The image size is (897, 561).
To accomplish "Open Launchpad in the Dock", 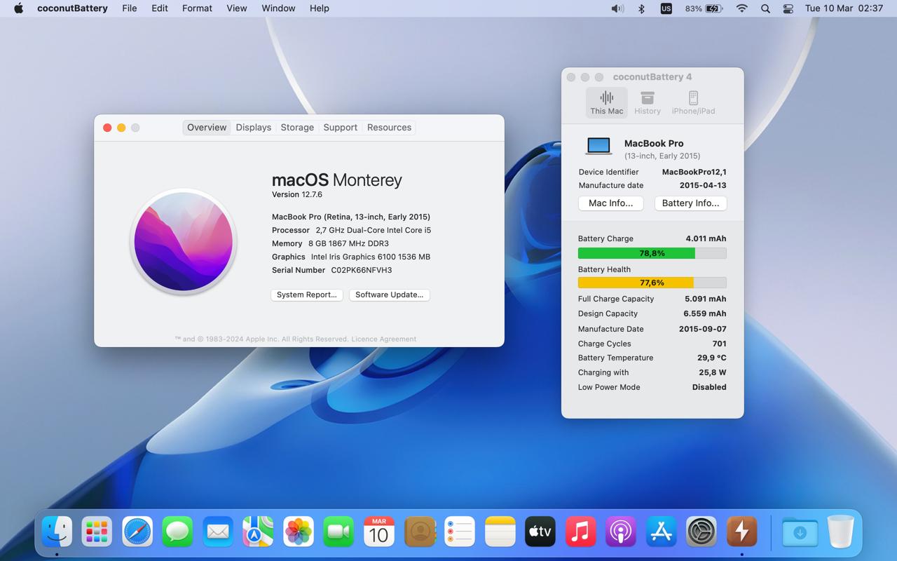I will click(97, 532).
